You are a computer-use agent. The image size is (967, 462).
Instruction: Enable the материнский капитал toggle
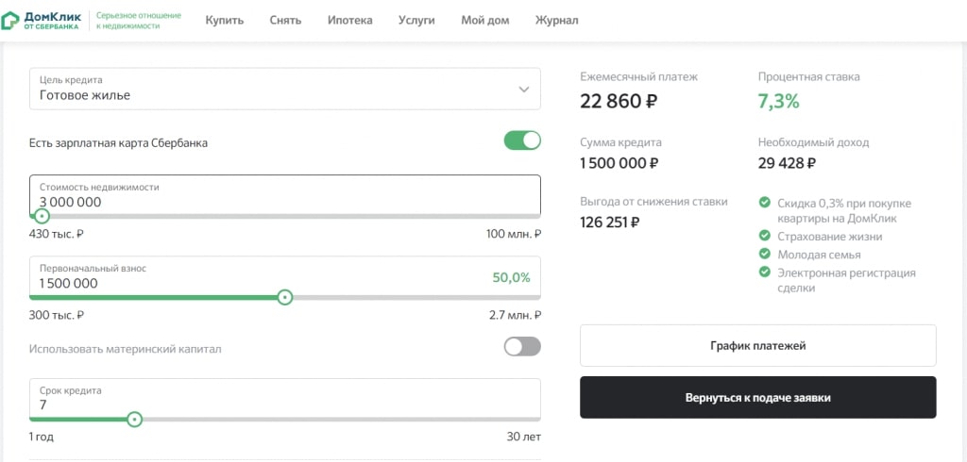[522, 347]
